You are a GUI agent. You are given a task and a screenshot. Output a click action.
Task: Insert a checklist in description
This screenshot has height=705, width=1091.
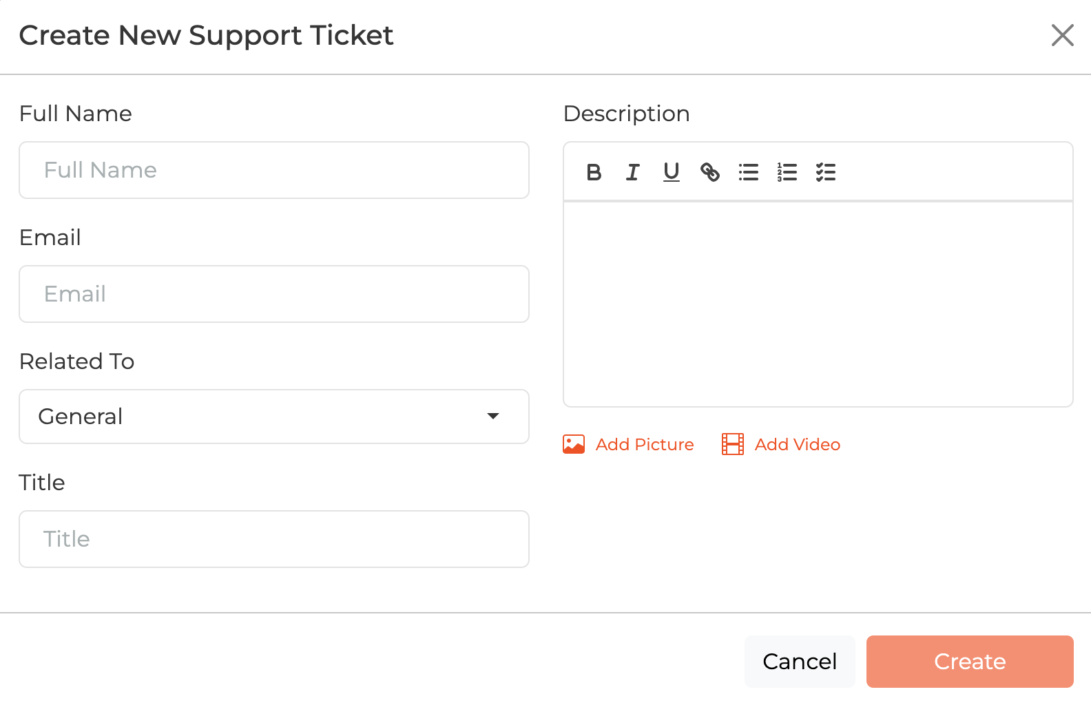[x=825, y=172]
